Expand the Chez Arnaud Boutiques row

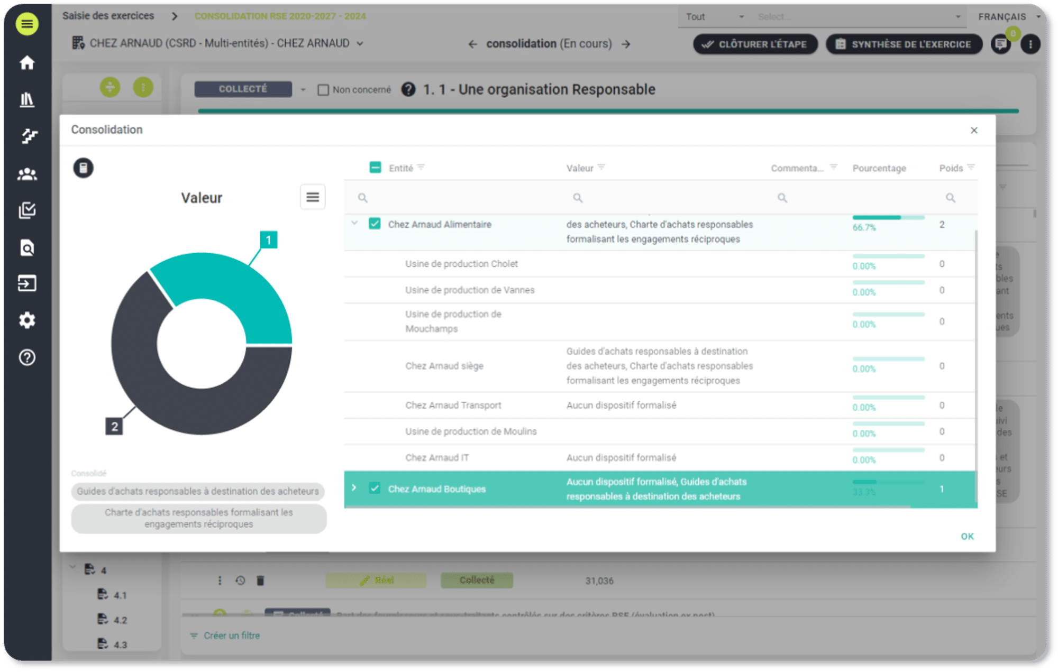(354, 487)
